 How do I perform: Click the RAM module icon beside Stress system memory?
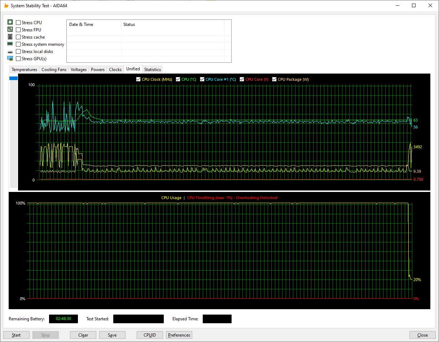[x=10, y=44]
